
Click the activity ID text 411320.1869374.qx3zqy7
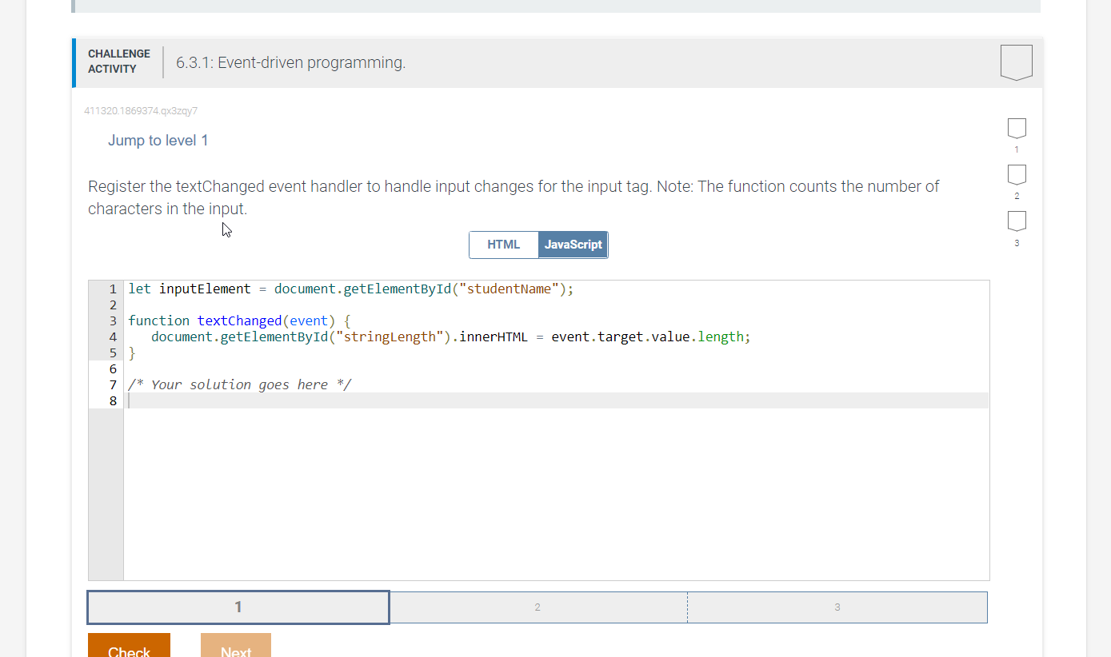tap(140, 111)
